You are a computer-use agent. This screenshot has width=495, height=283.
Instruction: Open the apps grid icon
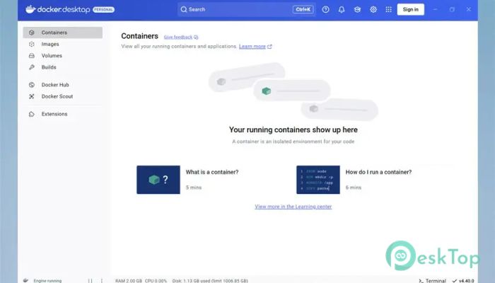(389, 9)
